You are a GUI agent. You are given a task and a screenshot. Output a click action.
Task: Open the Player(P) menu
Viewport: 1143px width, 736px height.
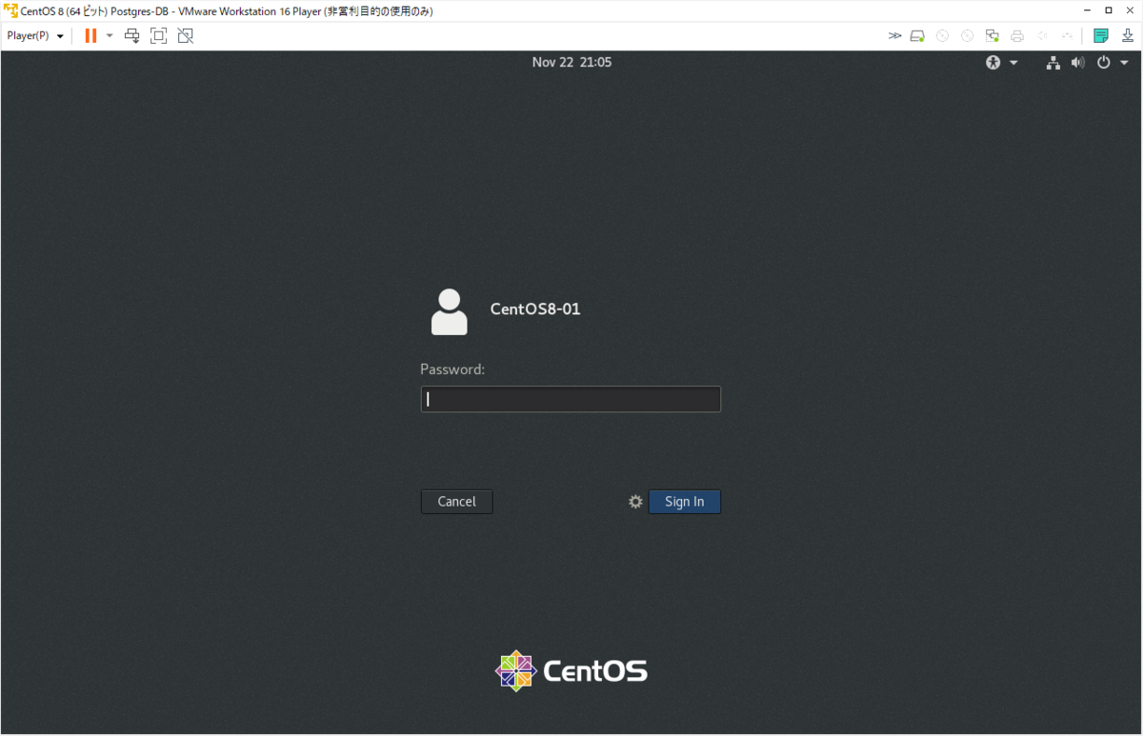pos(35,35)
